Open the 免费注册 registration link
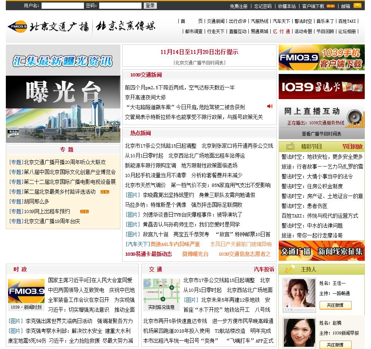 coord(239,7)
